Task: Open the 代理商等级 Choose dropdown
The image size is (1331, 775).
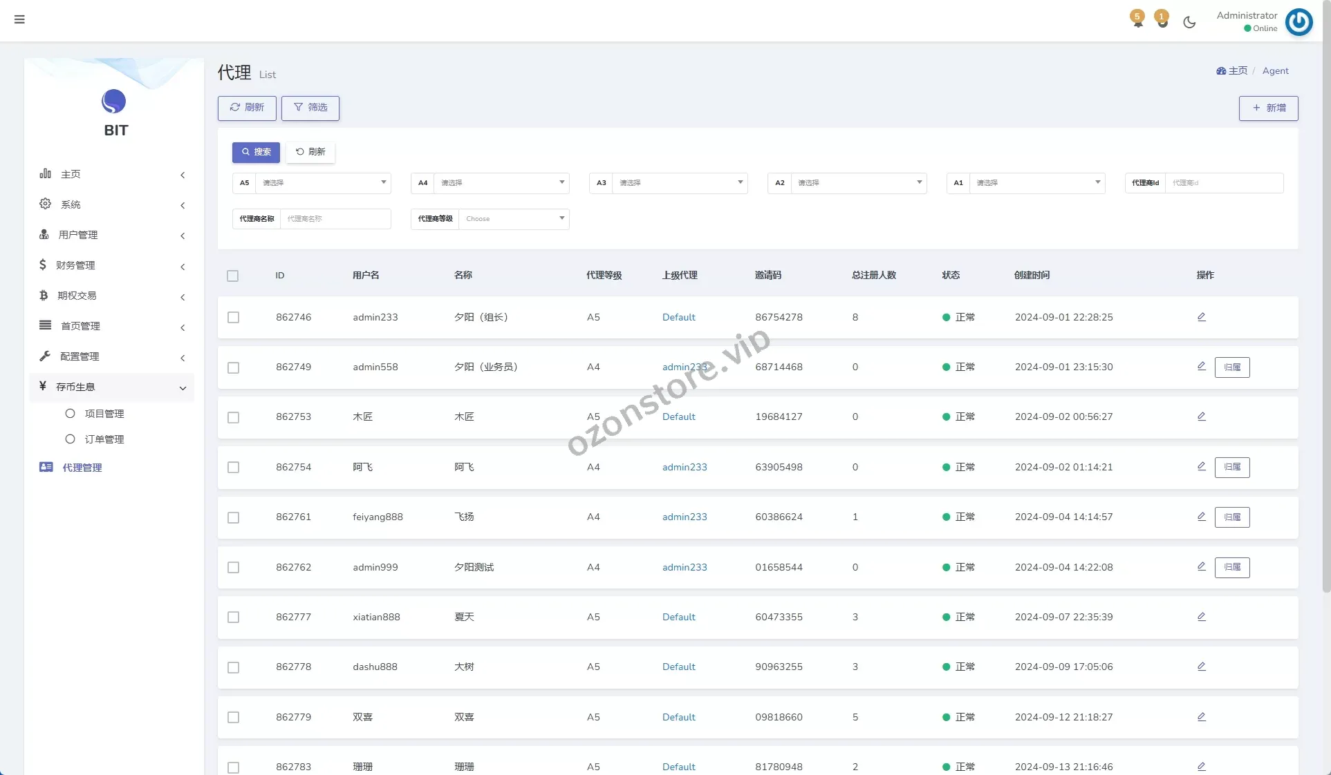Action: [x=513, y=219]
